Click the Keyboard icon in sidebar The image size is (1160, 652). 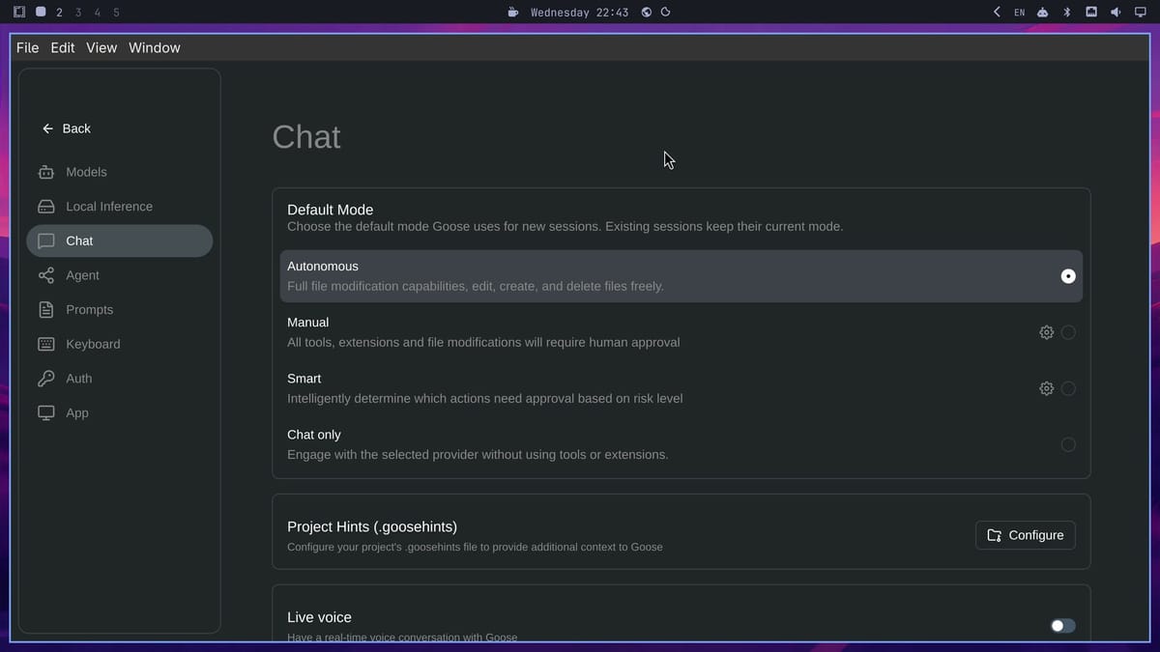[46, 344]
